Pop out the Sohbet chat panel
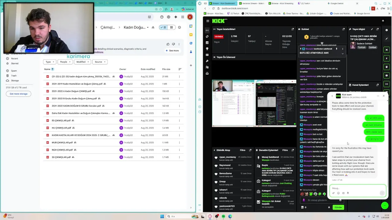The height and width of the screenshot is (220, 392). [343, 29]
